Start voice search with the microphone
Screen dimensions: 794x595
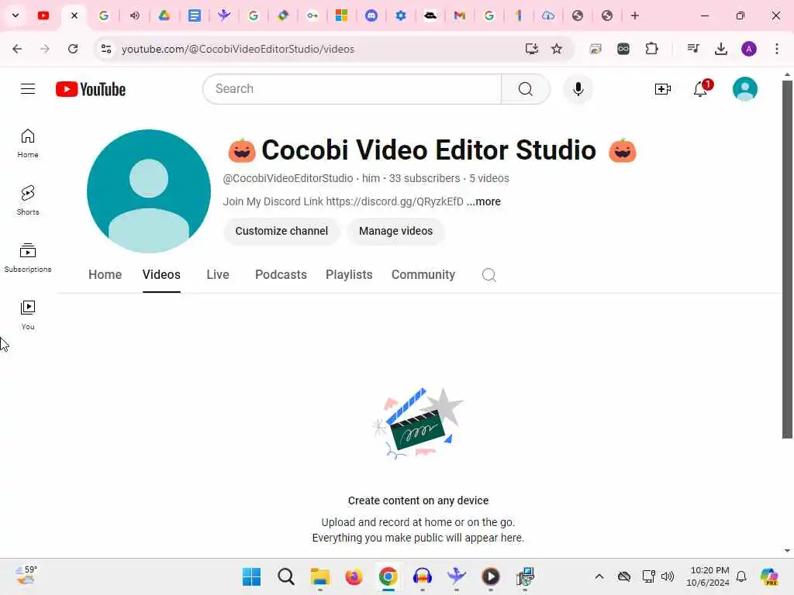(x=578, y=89)
